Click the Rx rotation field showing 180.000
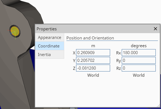This screenshot has height=109, width=161. (x=139, y=52)
